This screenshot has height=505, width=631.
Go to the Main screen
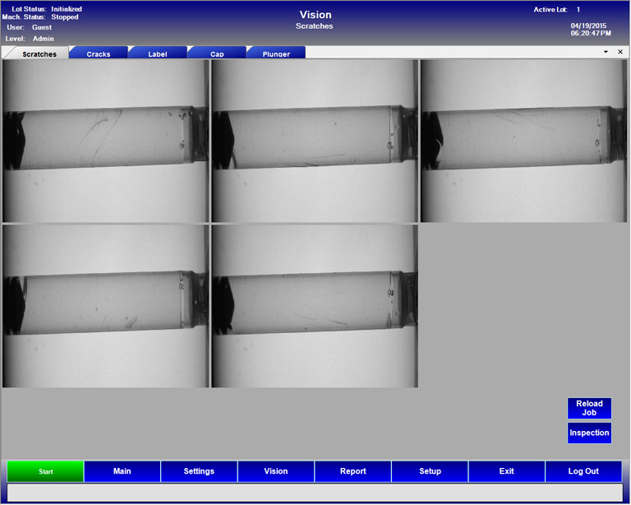(x=122, y=471)
